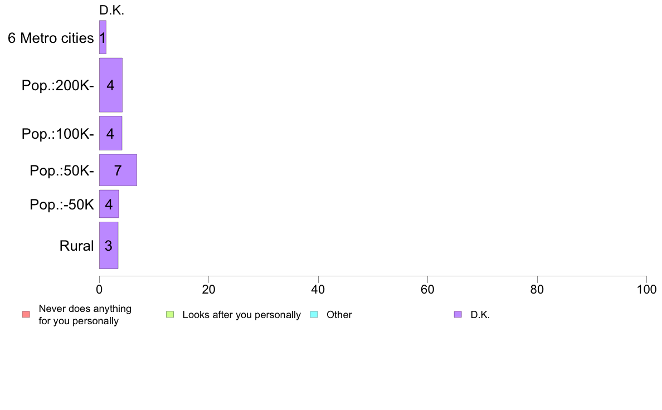
Task: Select the Pop.:50K- bar showing 7
Action: [x=118, y=170]
